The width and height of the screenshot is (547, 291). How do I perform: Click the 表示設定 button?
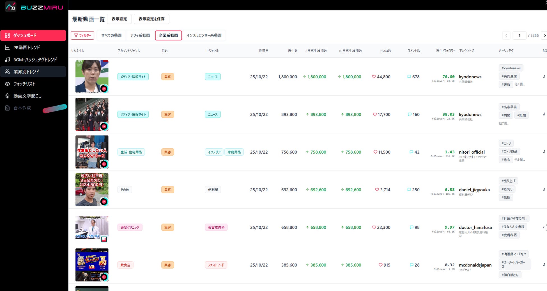tap(119, 19)
